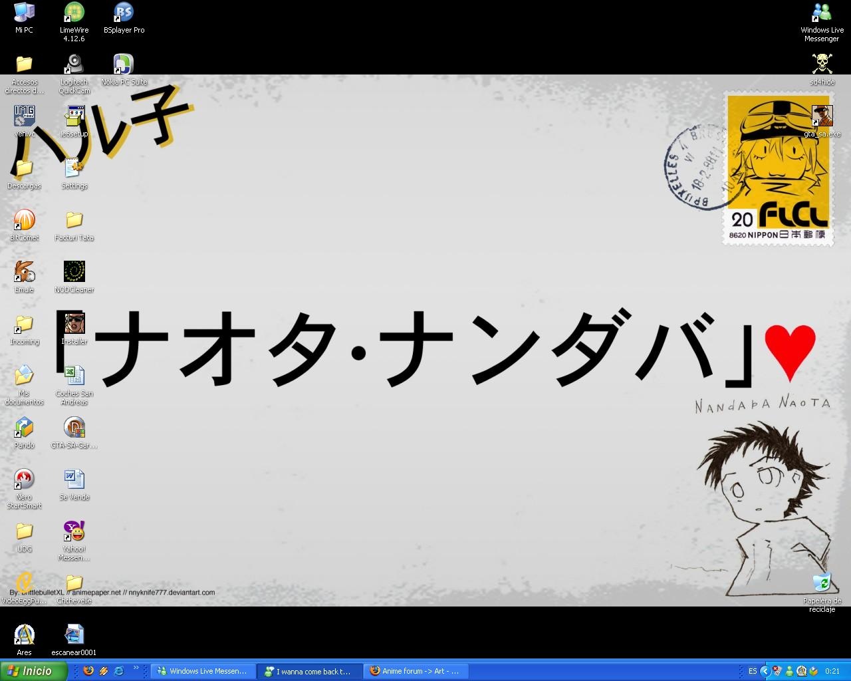Screen dimensions: 851x681
Task: Launch Nero StartSmart shortcut
Action: [x=24, y=489]
